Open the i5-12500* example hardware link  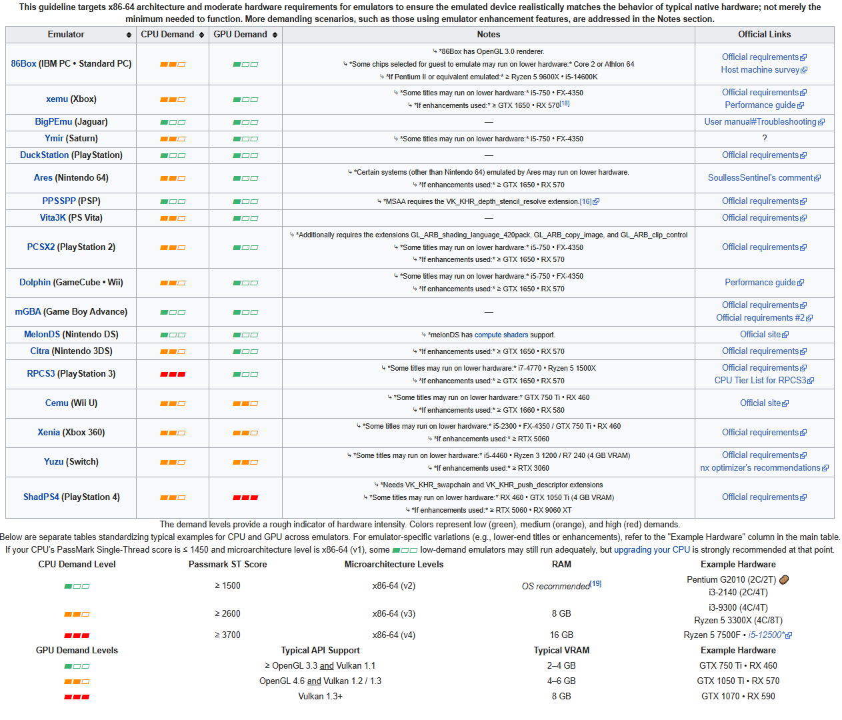tap(770, 635)
